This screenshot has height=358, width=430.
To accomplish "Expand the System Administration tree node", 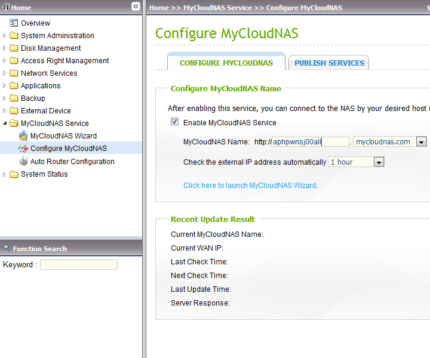I will (5, 36).
